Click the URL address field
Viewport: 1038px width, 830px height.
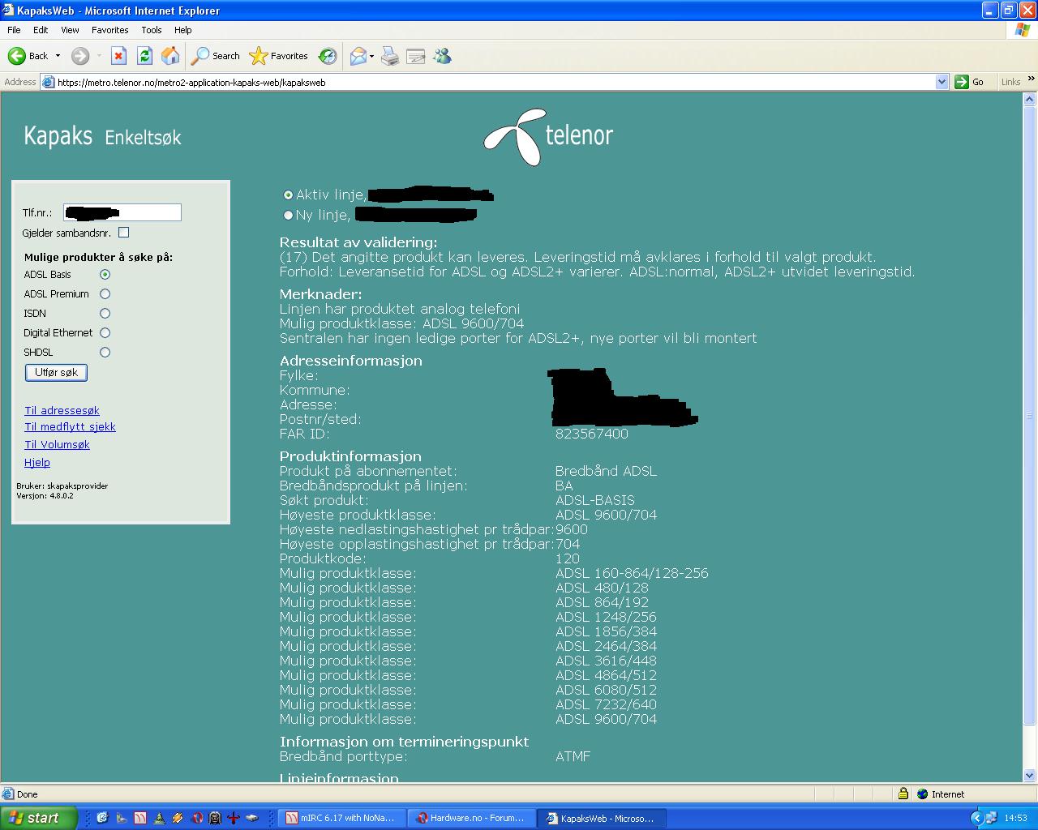click(x=495, y=82)
